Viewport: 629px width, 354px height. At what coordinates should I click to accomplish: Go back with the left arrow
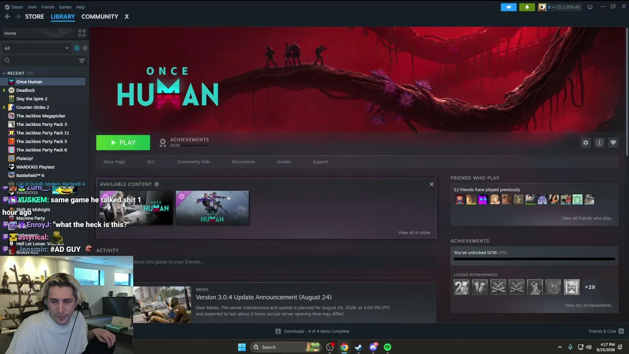point(7,17)
